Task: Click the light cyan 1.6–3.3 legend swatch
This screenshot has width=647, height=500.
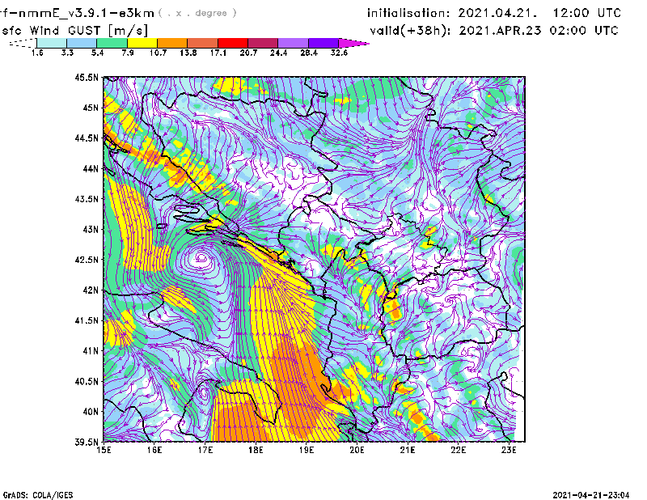Action: [x=52, y=43]
